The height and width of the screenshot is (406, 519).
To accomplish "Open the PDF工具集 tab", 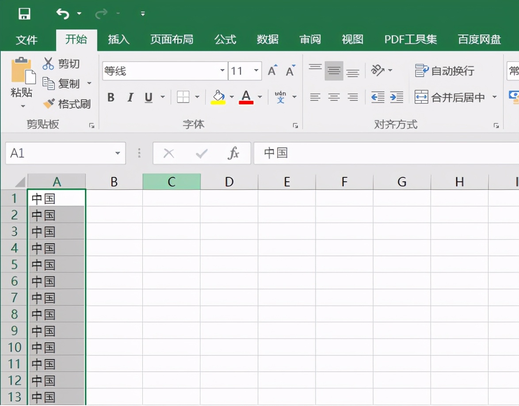I will point(410,39).
